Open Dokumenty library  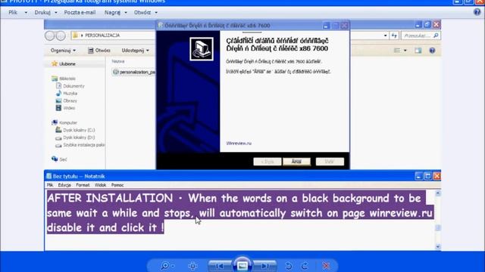tap(70, 86)
